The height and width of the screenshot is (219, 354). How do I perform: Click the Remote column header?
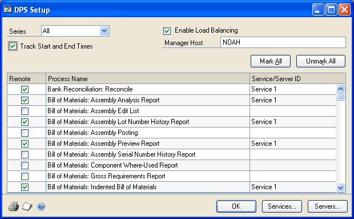point(26,79)
